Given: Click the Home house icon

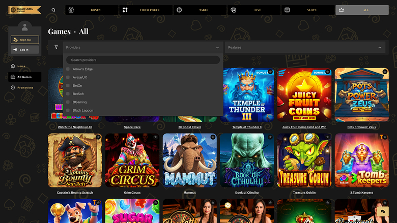Looking at the screenshot, I should (x=13, y=66).
